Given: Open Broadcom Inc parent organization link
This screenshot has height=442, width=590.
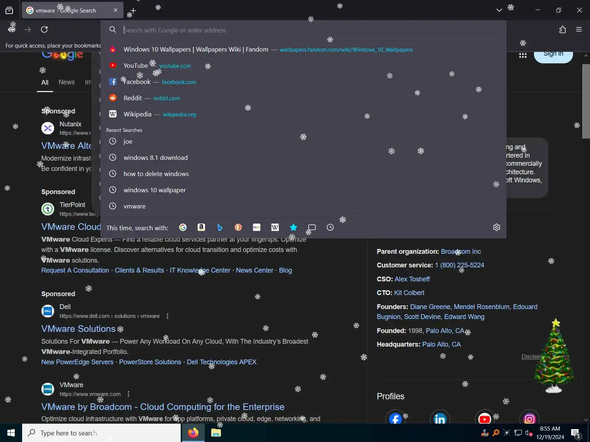Looking at the screenshot, I should click(x=461, y=252).
